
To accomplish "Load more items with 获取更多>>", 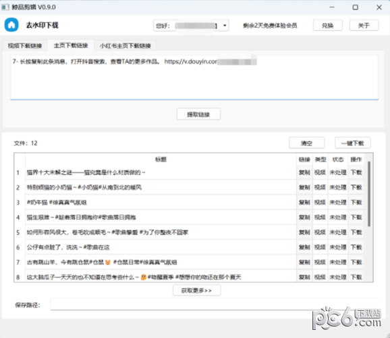I will (196, 291).
